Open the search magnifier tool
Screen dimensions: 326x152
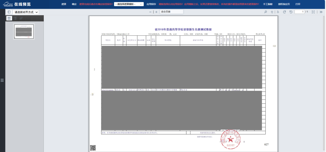(x=266, y=12)
